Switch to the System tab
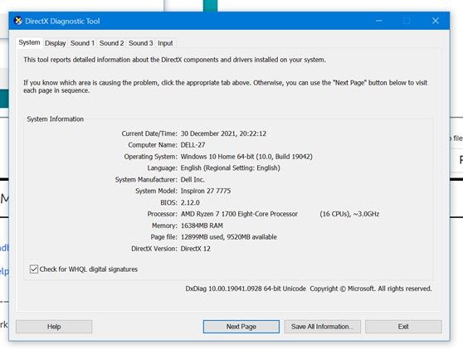Viewport: 463px width, 359px height. pyautogui.click(x=29, y=42)
